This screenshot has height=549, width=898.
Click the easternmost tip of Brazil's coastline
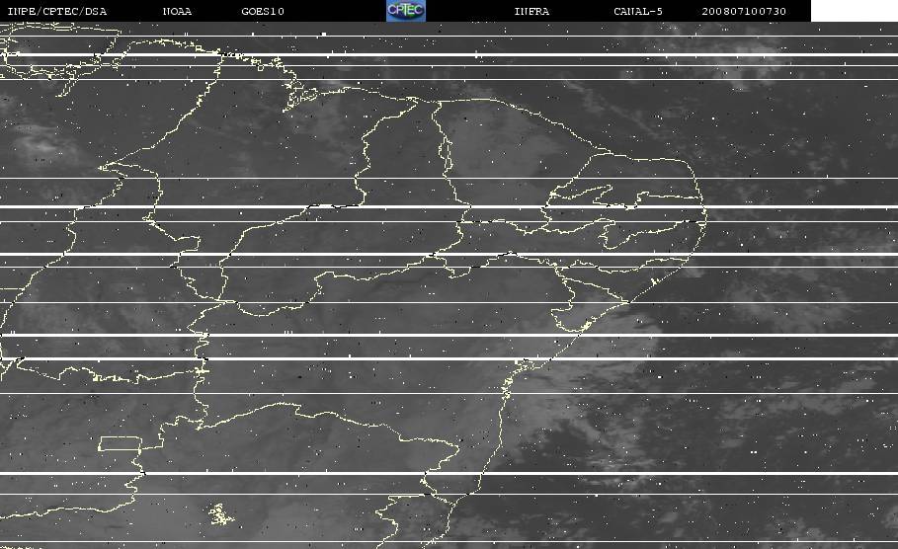coord(705,216)
